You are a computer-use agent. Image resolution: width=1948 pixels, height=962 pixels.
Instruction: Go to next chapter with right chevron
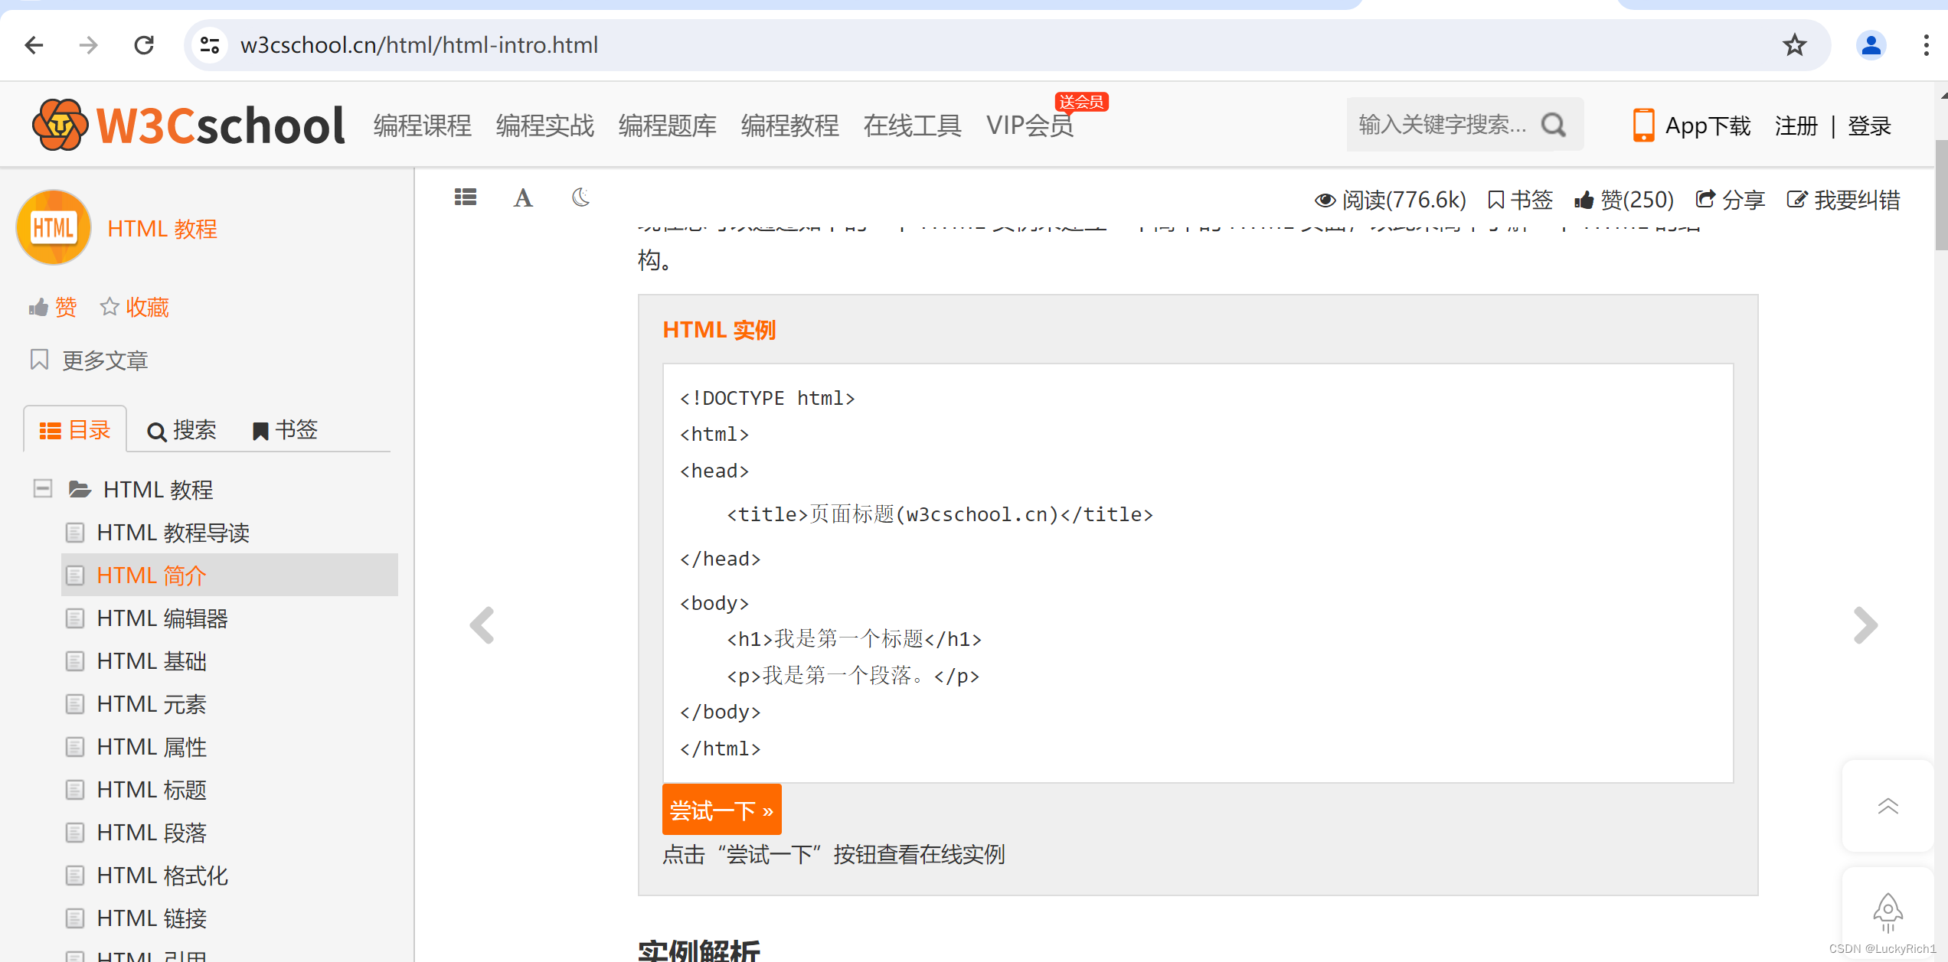(x=1865, y=625)
